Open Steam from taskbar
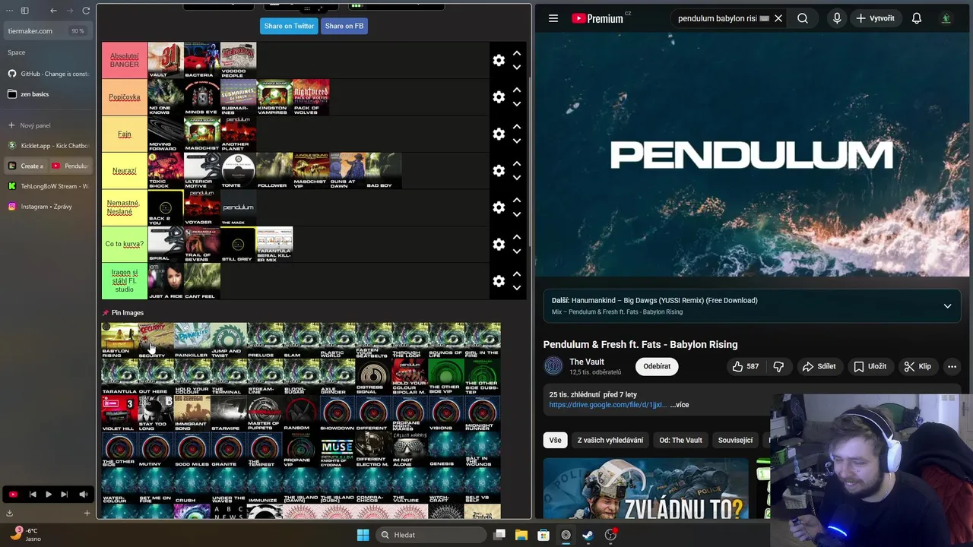The width and height of the screenshot is (973, 547). (588, 535)
